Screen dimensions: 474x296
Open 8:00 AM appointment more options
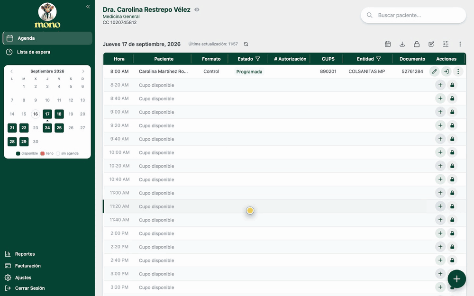click(x=458, y=72)
